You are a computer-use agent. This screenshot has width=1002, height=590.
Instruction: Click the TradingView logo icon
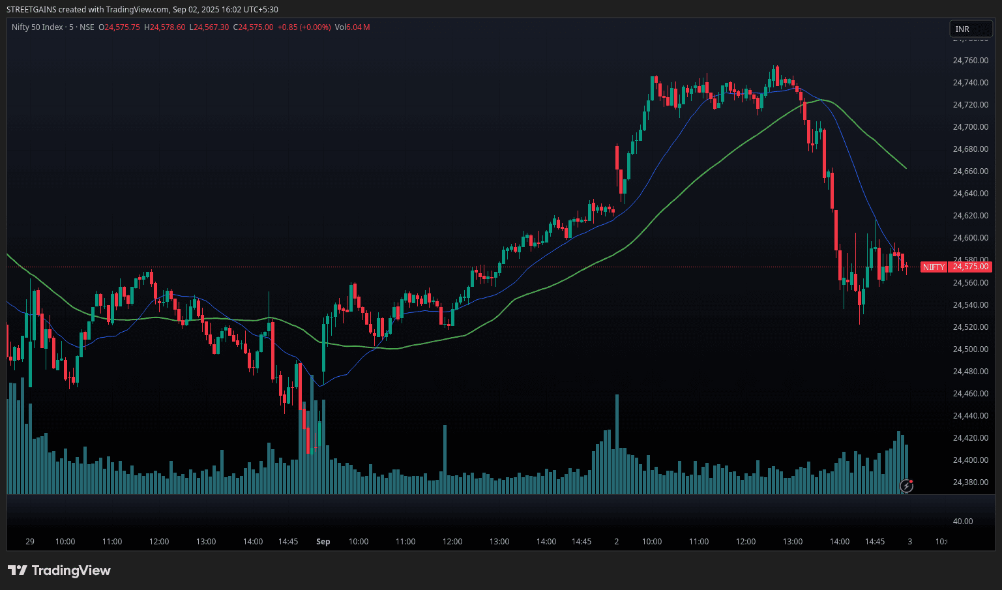tap(17, 570)
